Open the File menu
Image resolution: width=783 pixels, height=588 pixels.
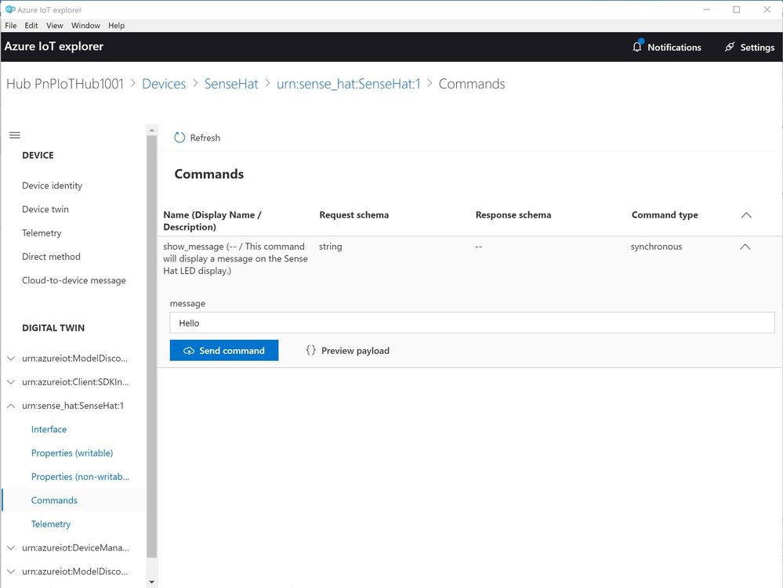pos(10,25)
